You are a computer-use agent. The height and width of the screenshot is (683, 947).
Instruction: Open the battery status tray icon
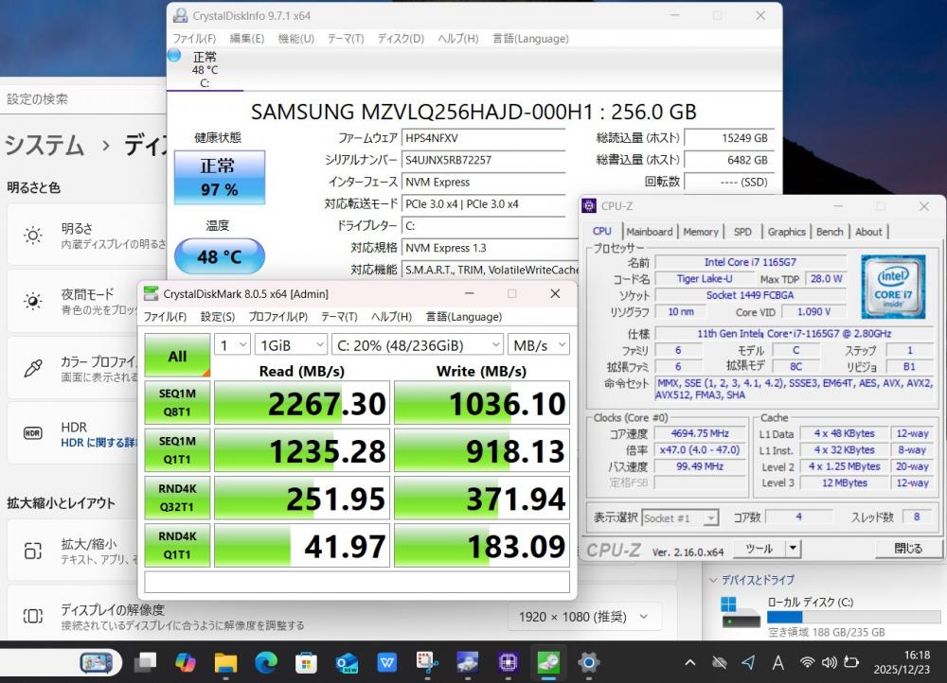(851, 662)
